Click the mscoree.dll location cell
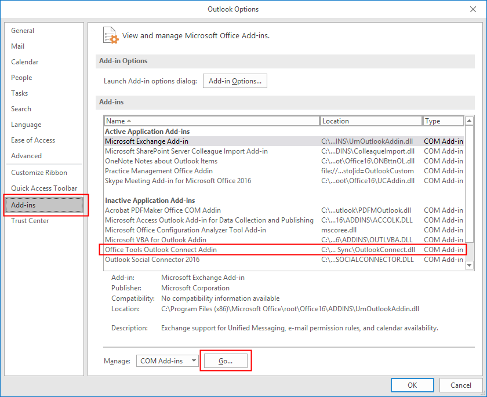This screenshot has width=487, height=397. (339, 230)
